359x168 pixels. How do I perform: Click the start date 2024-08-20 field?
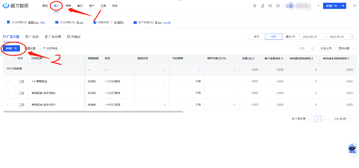tap(310, 37)
